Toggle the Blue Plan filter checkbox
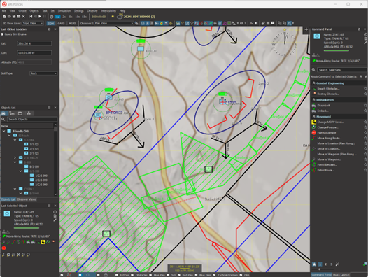The height and width of the screenshot is (277, 368). pos(150,275)
